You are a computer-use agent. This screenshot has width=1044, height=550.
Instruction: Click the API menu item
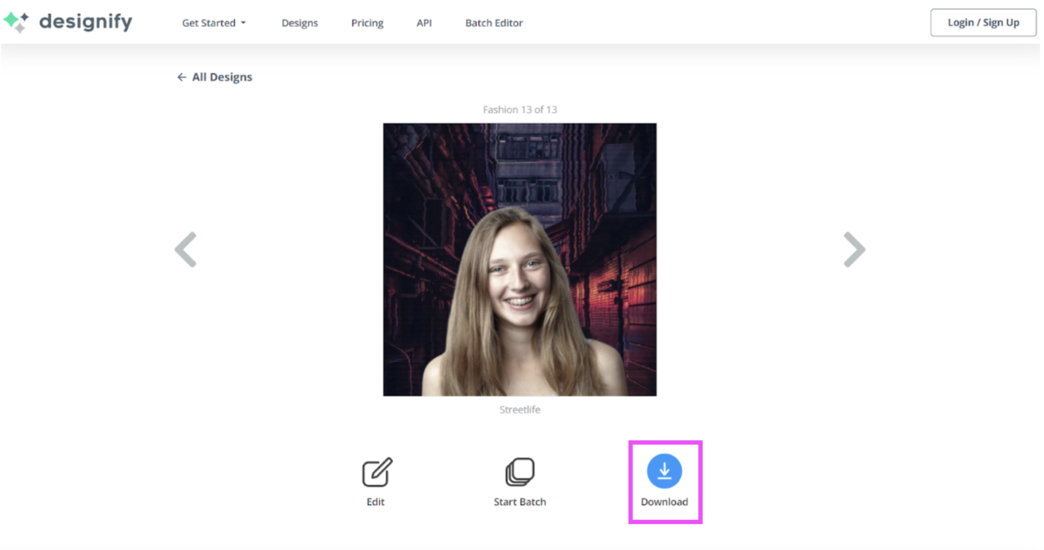click(424, 23)
